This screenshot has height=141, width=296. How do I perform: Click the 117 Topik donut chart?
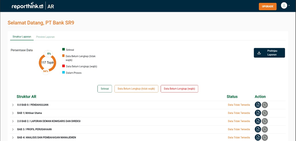pyautogui.click(x=47, y=63)
